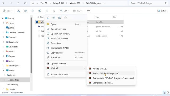This screenshot has height=96, width=170.
Task: Expand the Home tree node
Action: click(x=4, y=23)
